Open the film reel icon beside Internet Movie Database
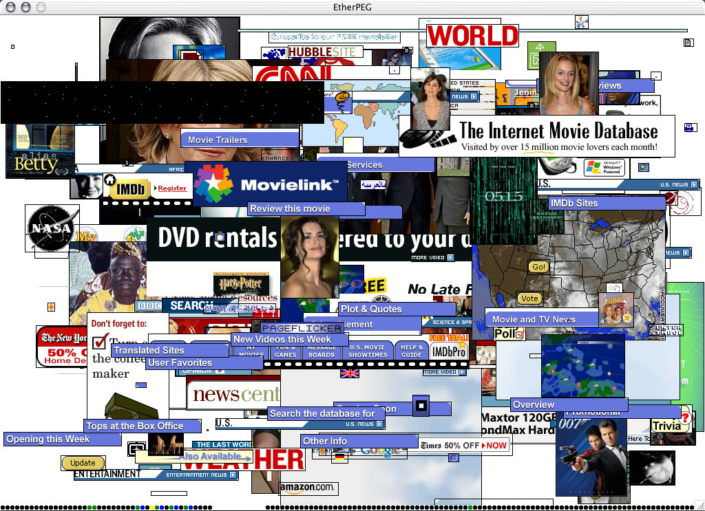This screenshot has width=705, height=511. pyautogui.click(x=427, y=138)
